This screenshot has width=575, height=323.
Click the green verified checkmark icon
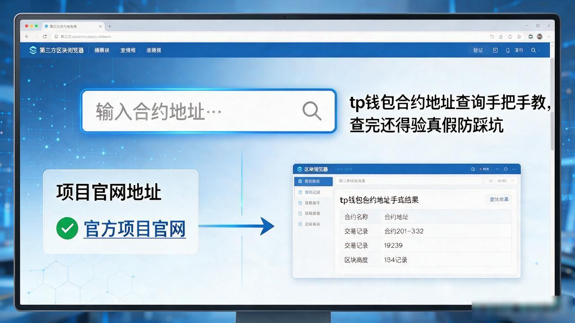(67, 229)
